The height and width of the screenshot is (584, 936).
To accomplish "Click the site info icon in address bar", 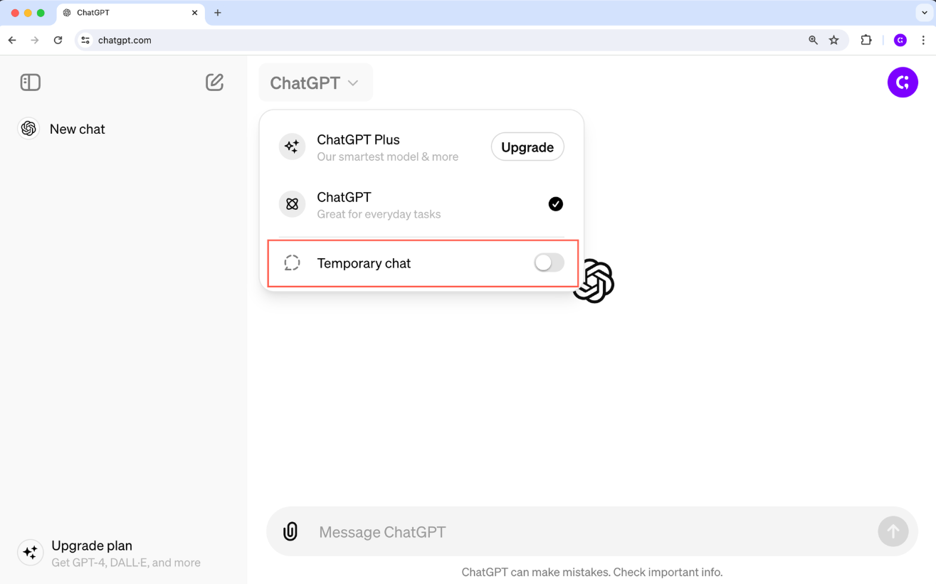I will (x=85, y=41).
